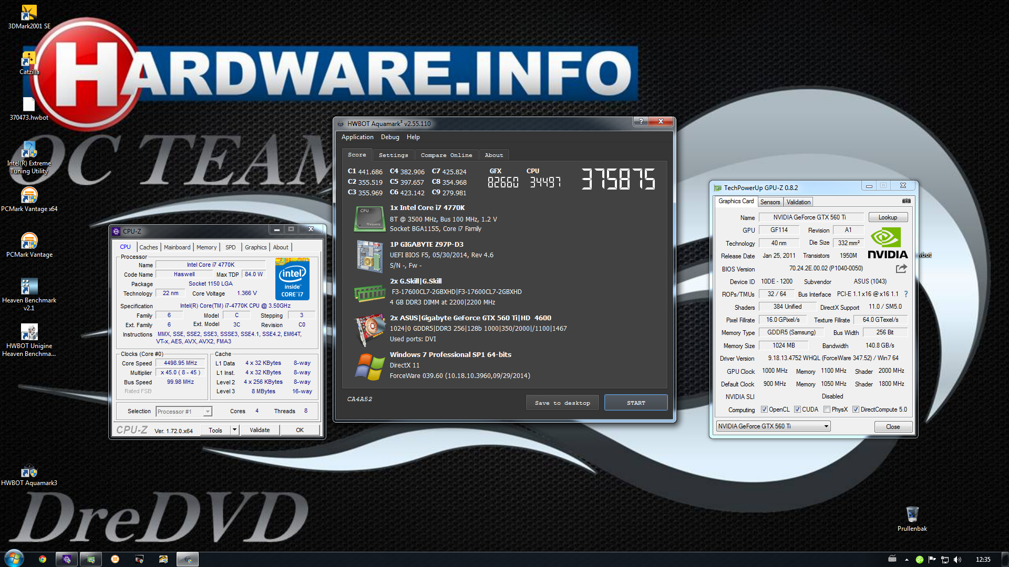Click the START benchmark button
Viewport: 1009px width, 567px height.
pos(636,403)
